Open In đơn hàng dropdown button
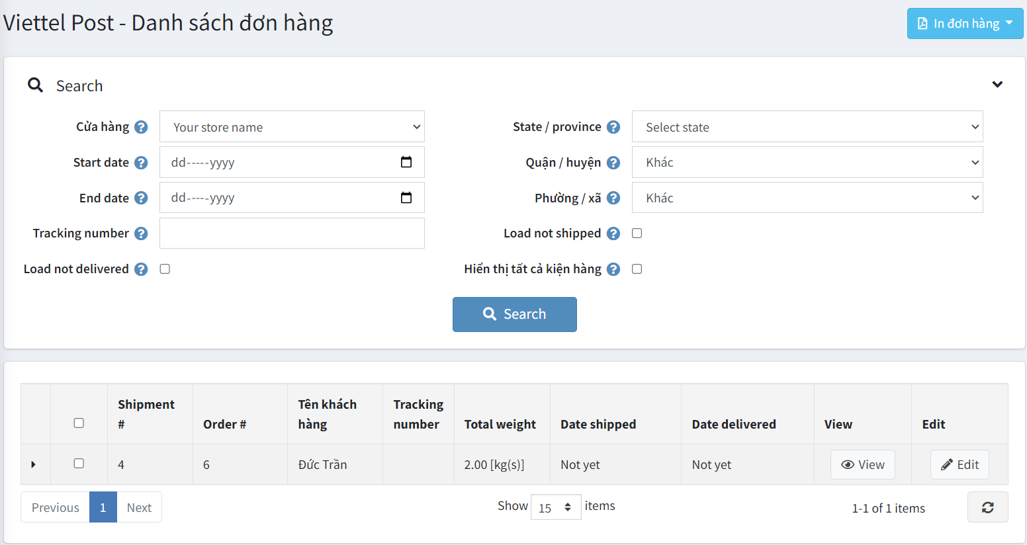Screen dimensions: 1027x545 pos(965,23)
